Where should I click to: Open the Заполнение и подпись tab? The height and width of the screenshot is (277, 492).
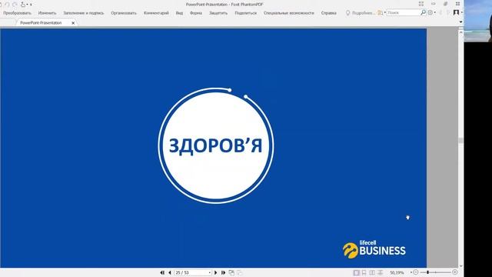click(84, 13)
